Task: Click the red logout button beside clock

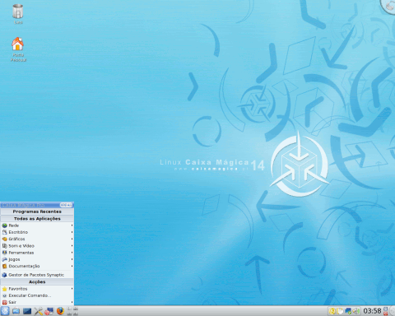Action: 385,314
